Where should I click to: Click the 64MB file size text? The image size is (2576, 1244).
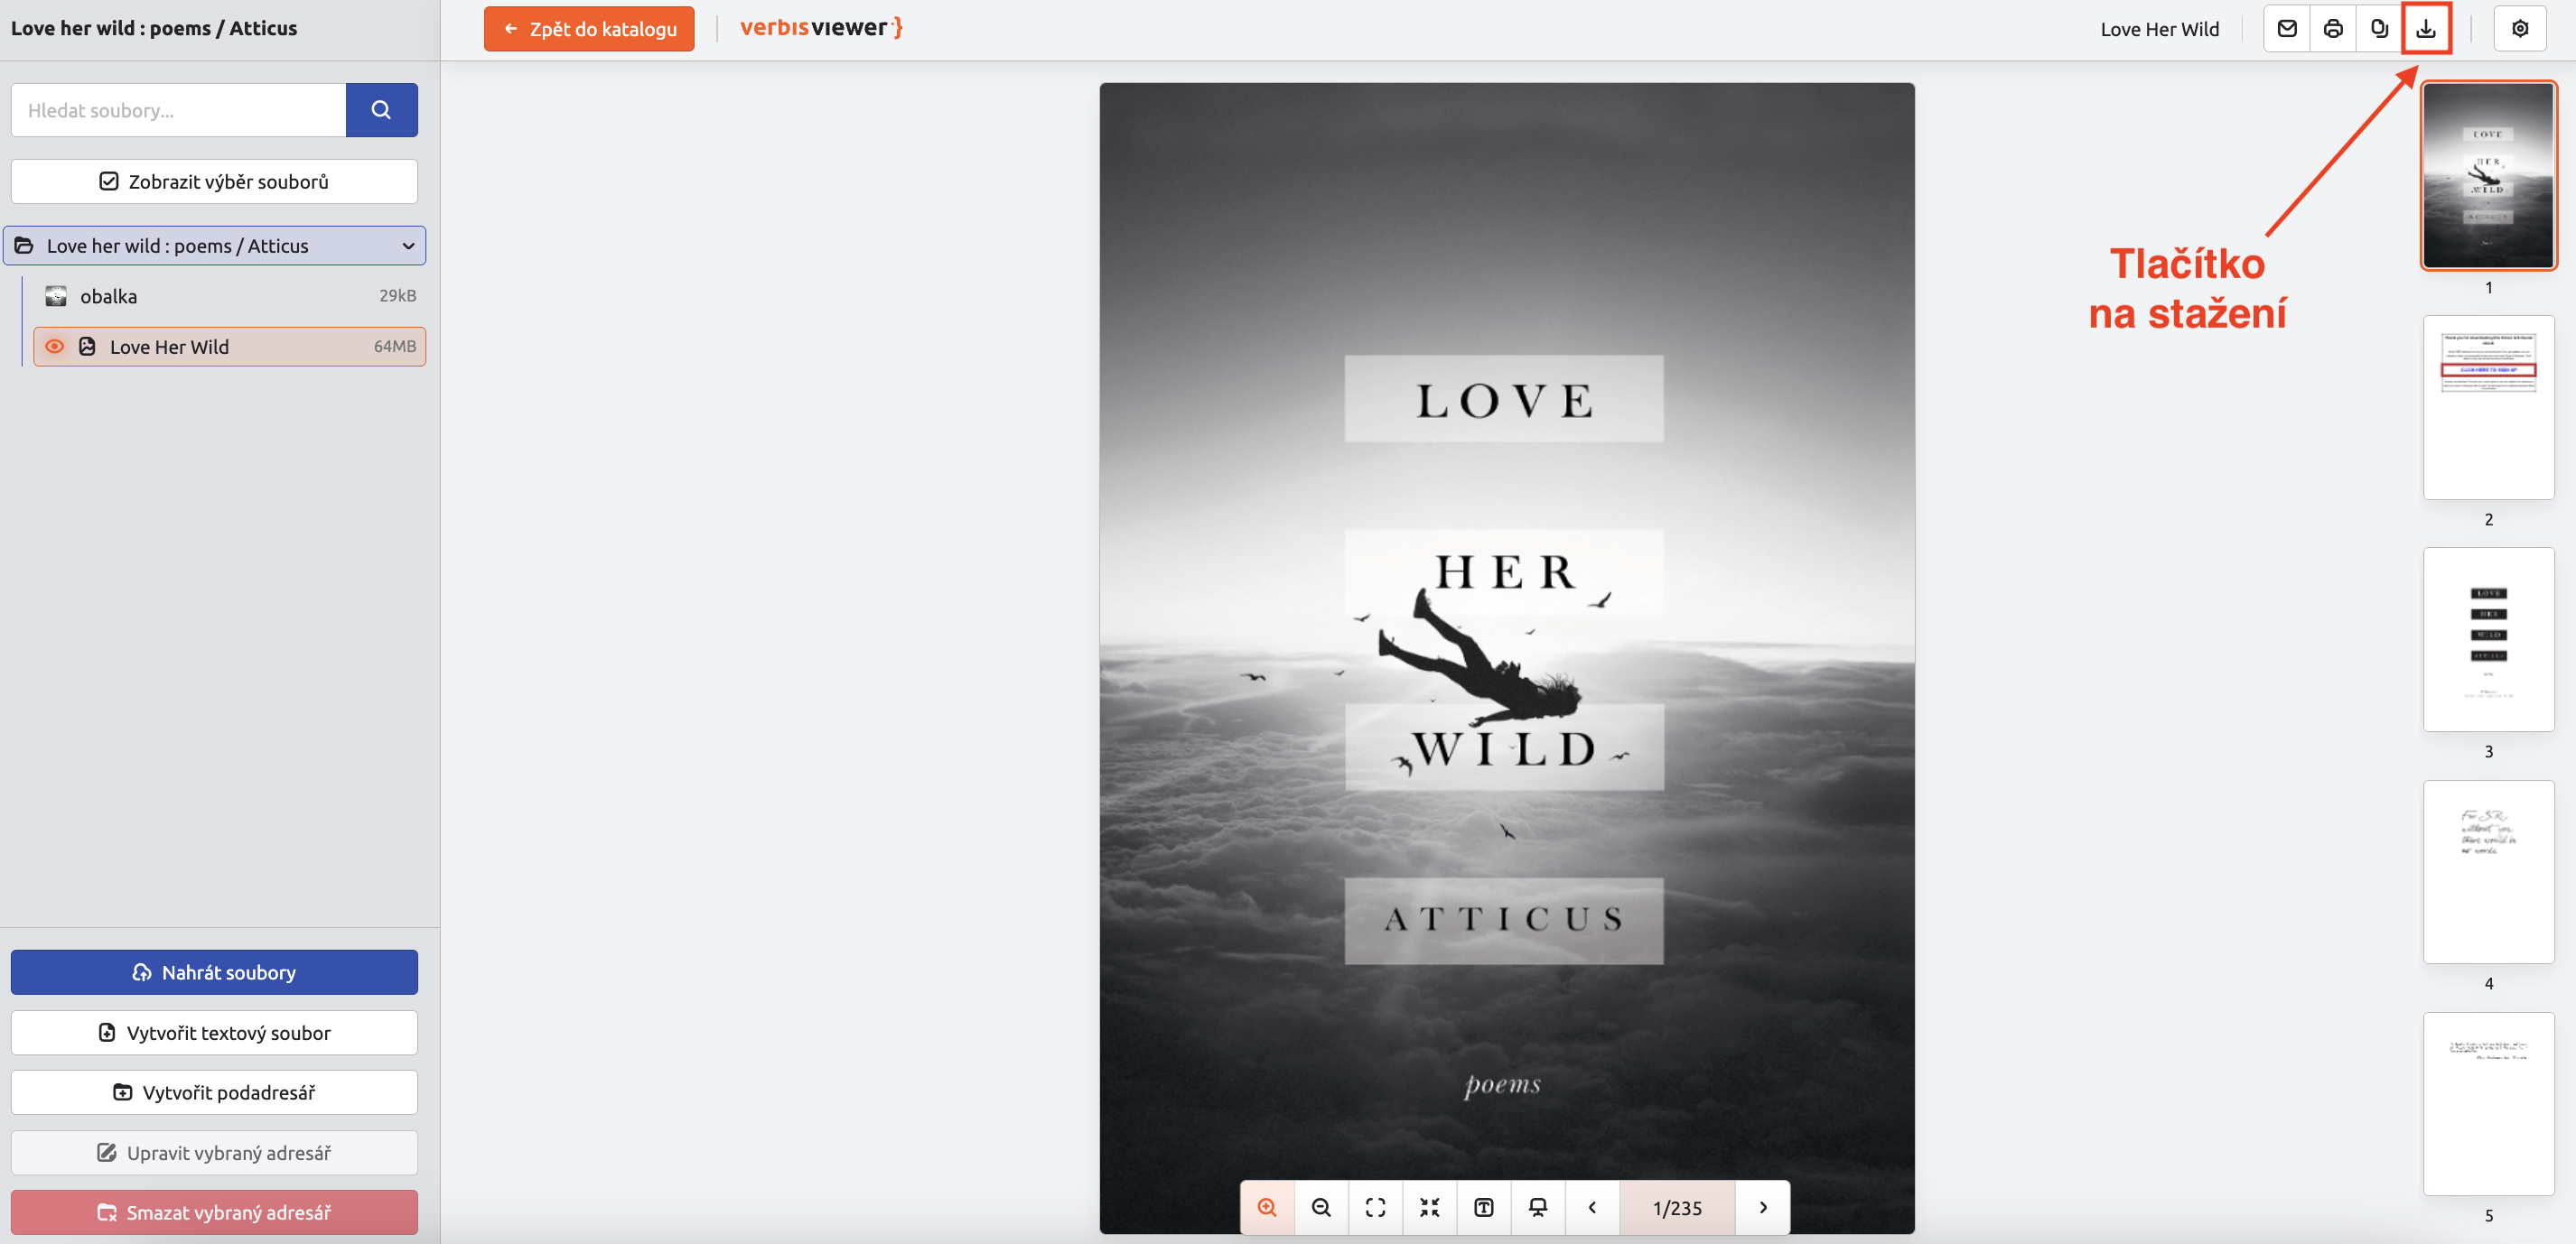click(x=395, y=346)
